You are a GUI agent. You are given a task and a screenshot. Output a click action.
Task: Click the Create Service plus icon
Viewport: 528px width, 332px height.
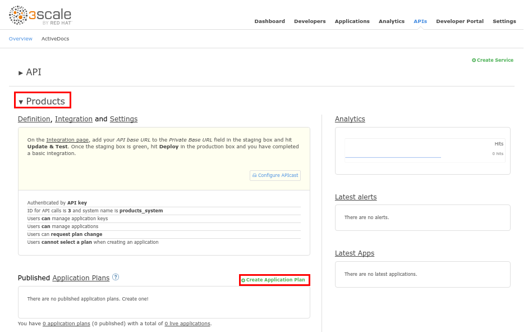click(474, 60)
